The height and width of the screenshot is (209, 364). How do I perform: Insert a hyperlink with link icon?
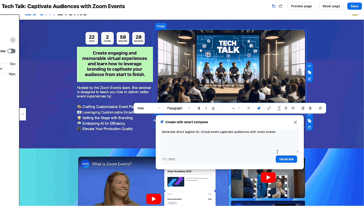coord(269,108)
